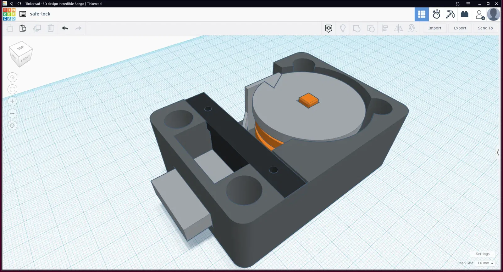503x272 pixels.
Task: Click the Delete trash icon
Action: [51, 28]
